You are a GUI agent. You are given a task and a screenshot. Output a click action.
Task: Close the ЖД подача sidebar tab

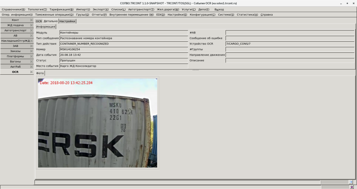point(31,25)
